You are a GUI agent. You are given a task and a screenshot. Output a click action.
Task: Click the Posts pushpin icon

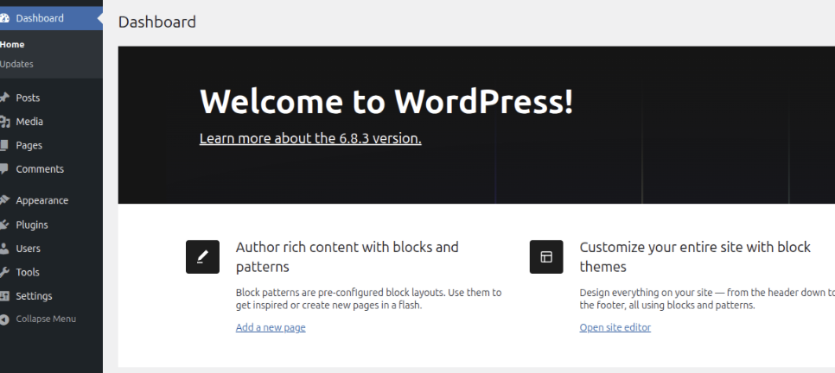tap(4, 98)
